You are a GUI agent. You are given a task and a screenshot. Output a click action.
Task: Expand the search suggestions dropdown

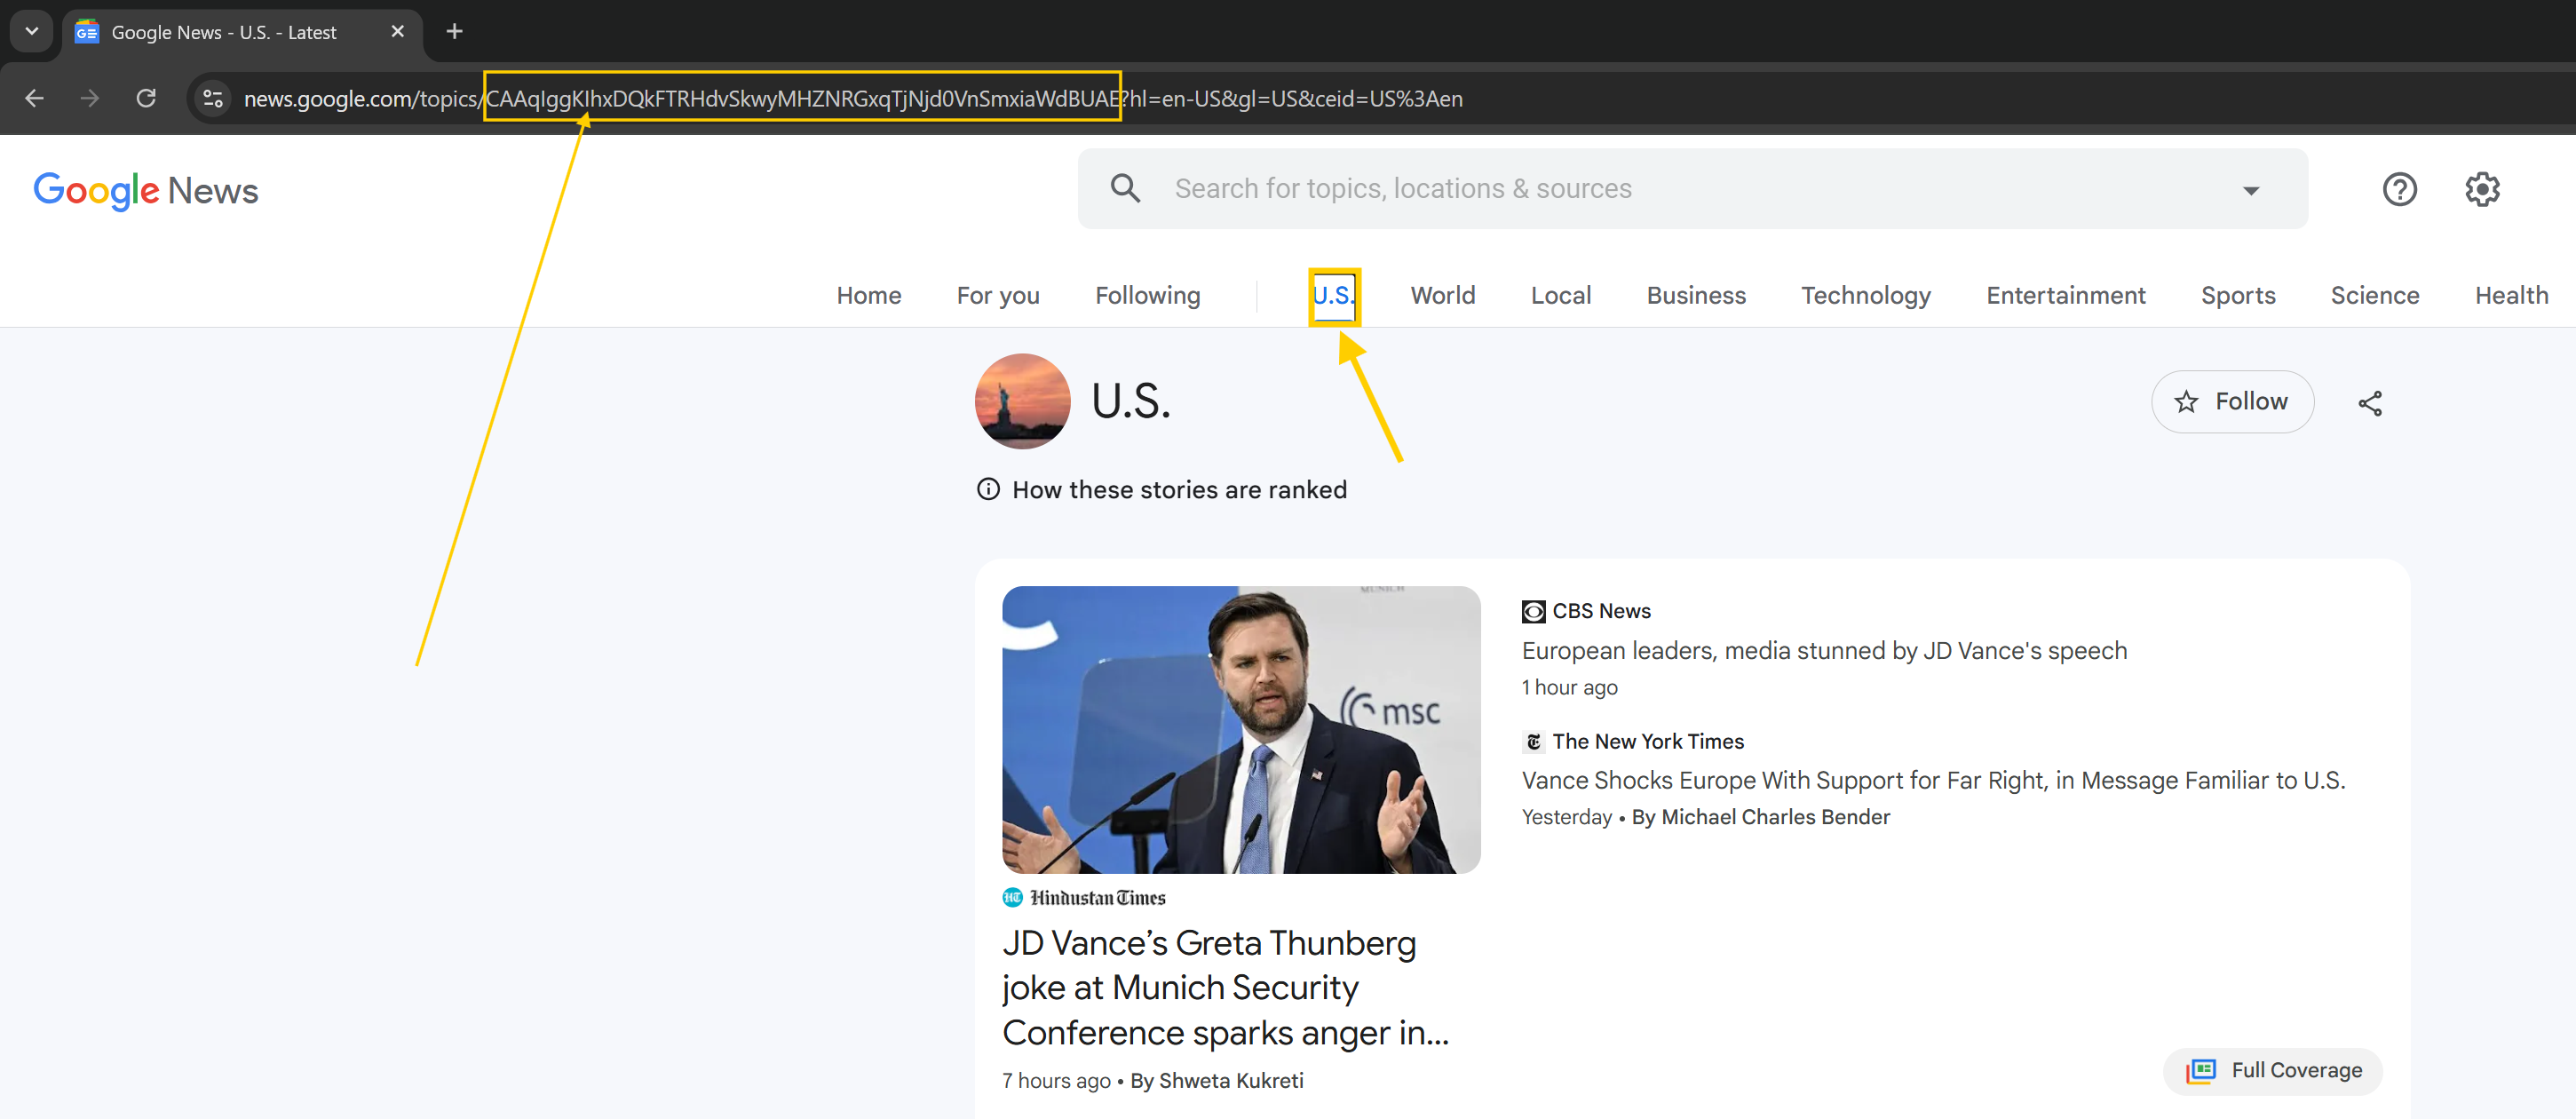point(2253,187)
